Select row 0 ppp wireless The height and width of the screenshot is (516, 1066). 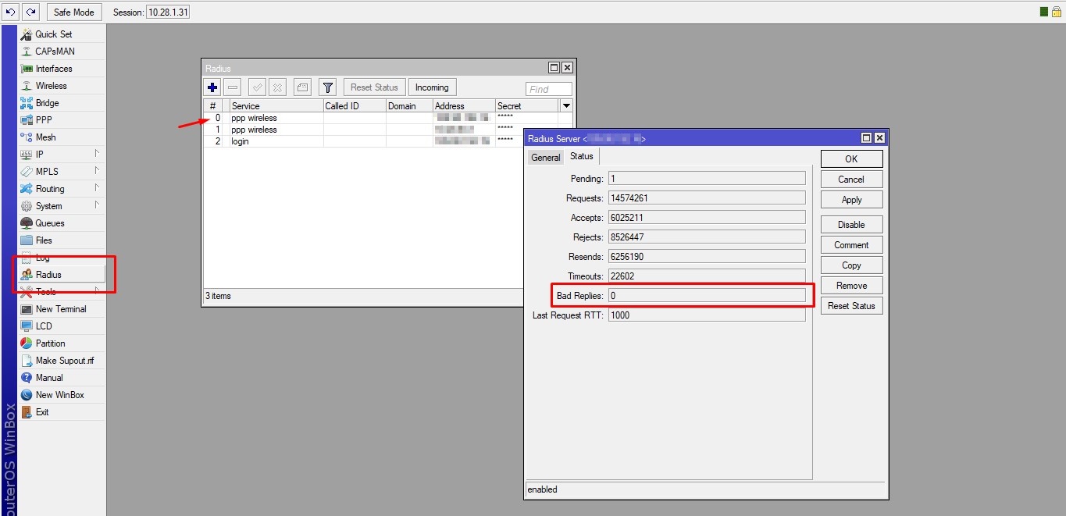[x=388, y=118]
